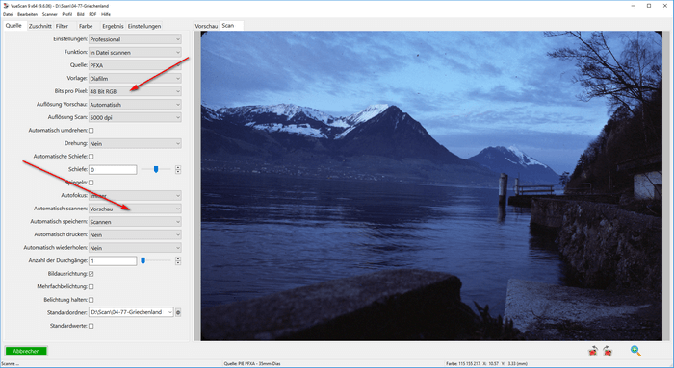Switch to the Farbe tab
Viewport: 674px width, 368px height.
point(86,26)
